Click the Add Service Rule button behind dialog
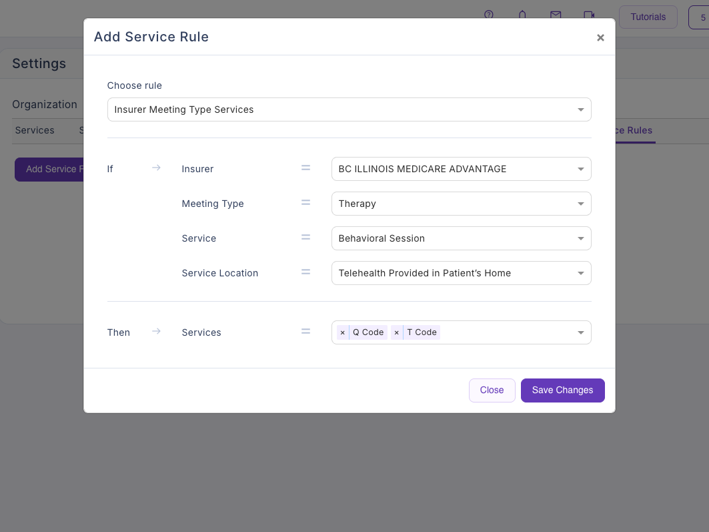This screenshot has height=532, width=709. click(50, 169)
